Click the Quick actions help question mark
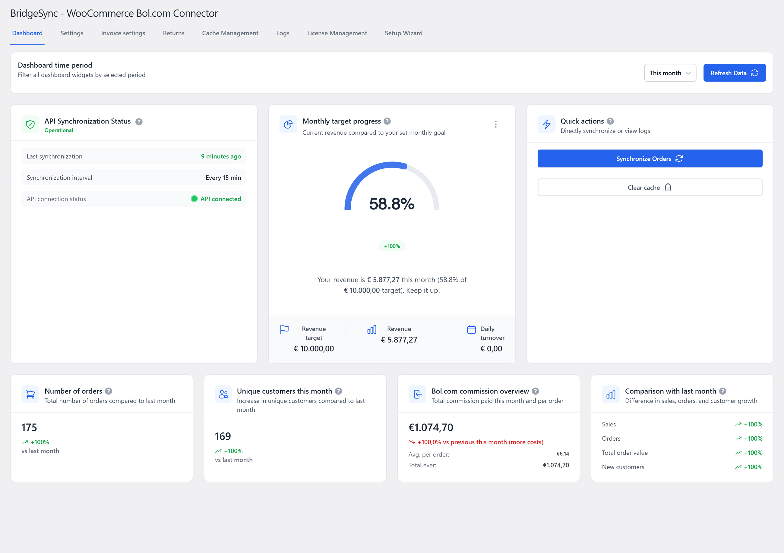The width and height of the screenshot is (784, 553). [610, 121]
